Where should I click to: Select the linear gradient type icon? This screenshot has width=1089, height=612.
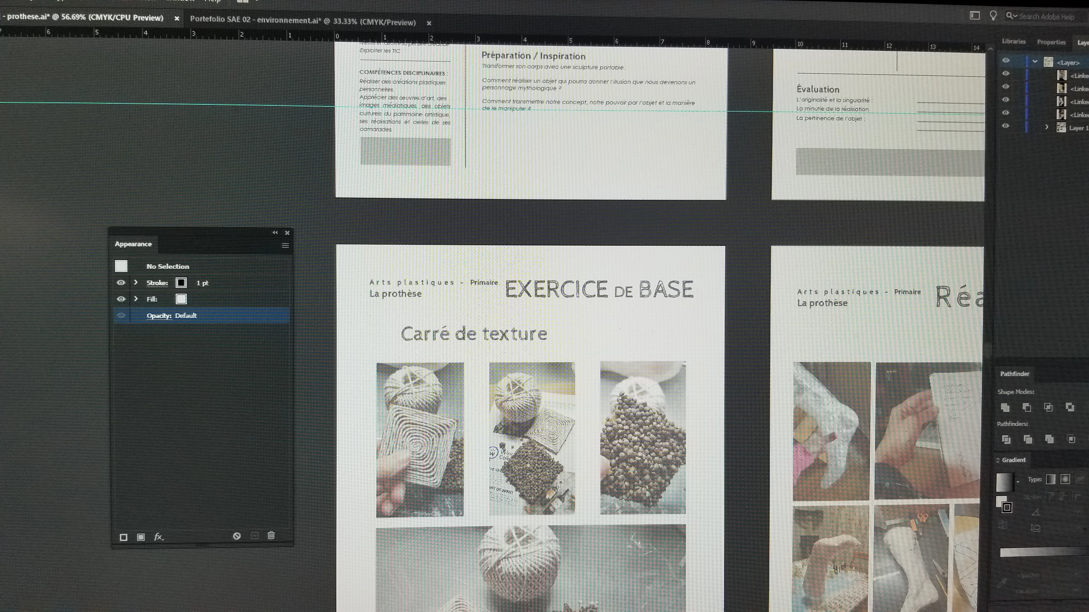point(1051,479)
